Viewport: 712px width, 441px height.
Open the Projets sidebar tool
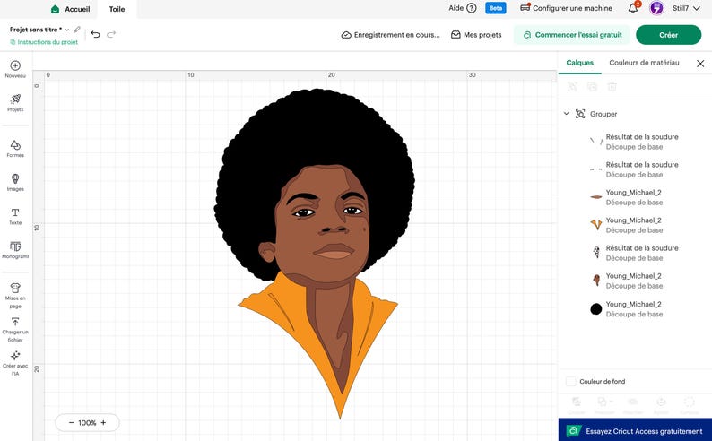15,103
